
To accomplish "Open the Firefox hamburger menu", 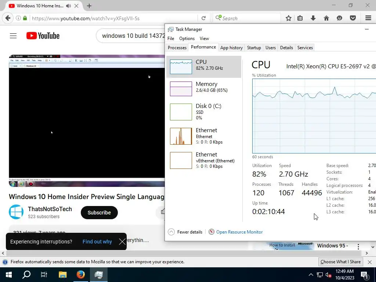I will click(x=368, y=18).
